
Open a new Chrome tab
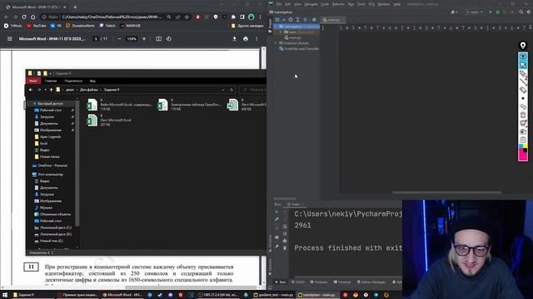(75, 7)
